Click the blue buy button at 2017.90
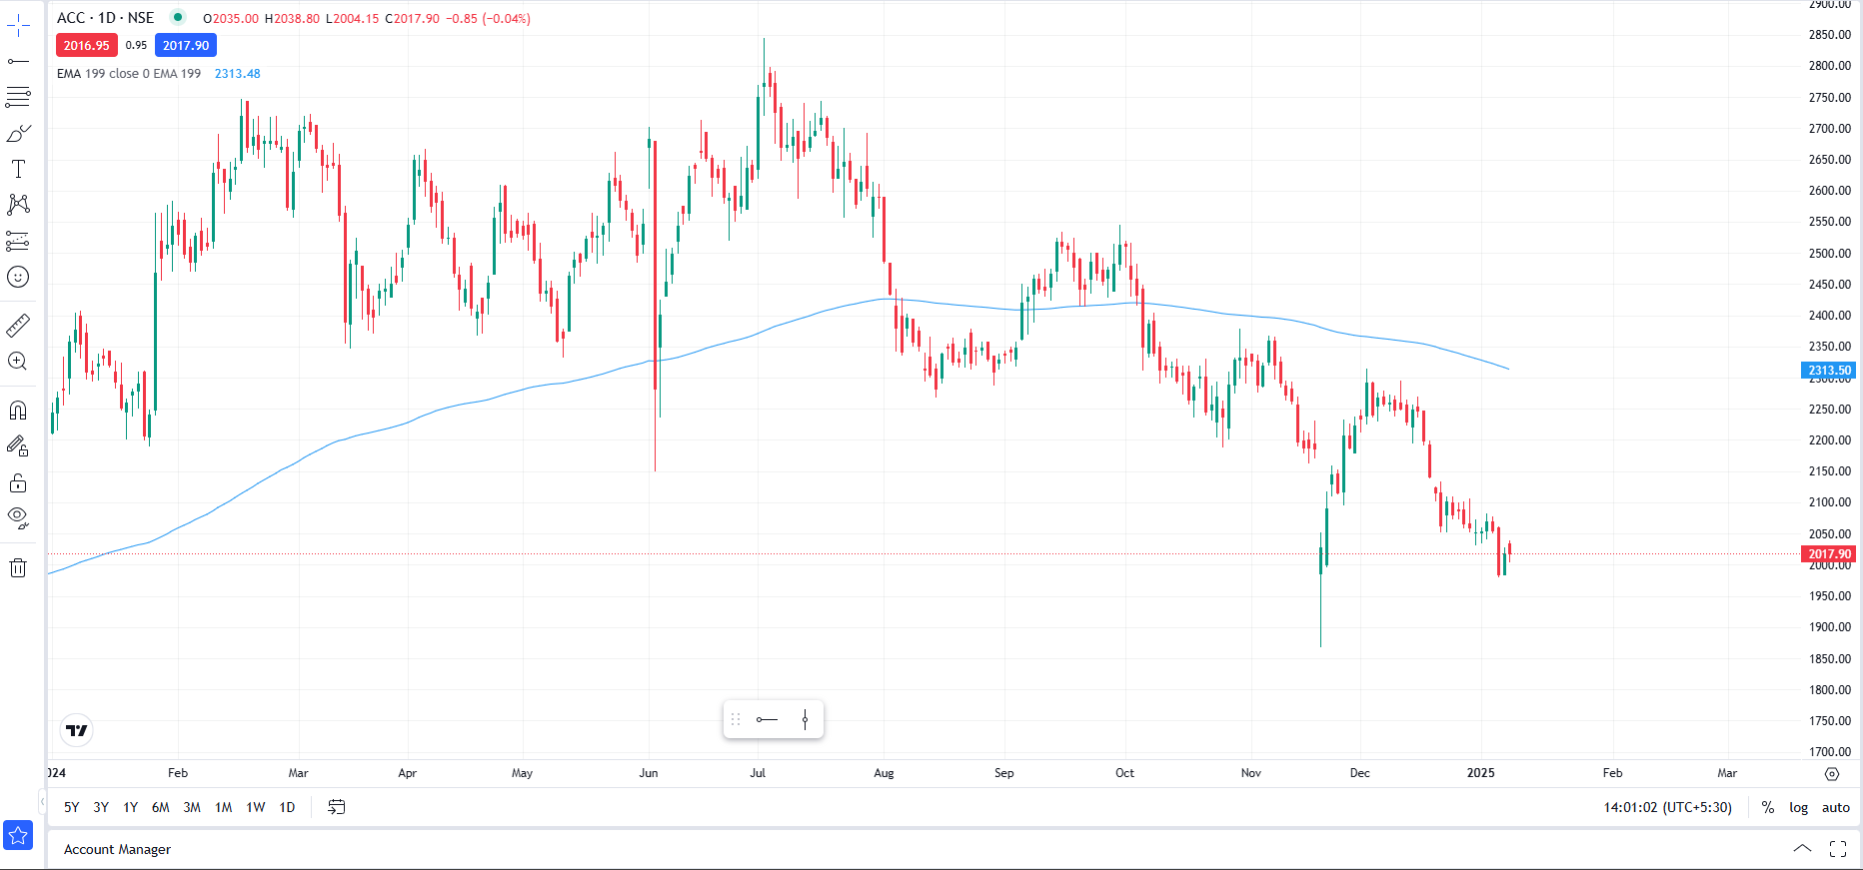The image size is (1863, 870). pos(186,45)
